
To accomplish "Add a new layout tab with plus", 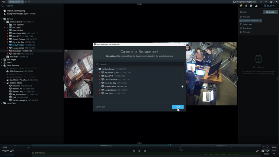I will pyautogui.click(x=26, y=2).
